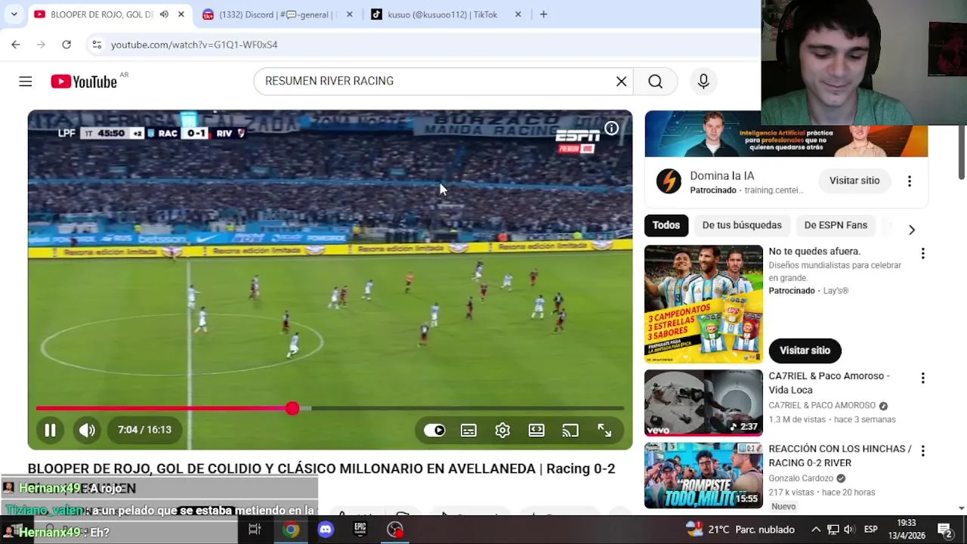
Task: Open CA7RIEL & Paco Amoroso - Vida Loca title
Action: 830,383
